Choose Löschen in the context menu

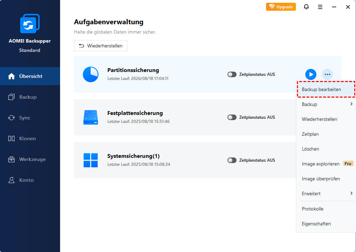click(x=311, y=149)
